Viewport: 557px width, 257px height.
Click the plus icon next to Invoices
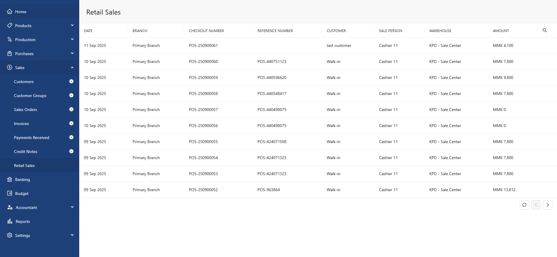71,124
